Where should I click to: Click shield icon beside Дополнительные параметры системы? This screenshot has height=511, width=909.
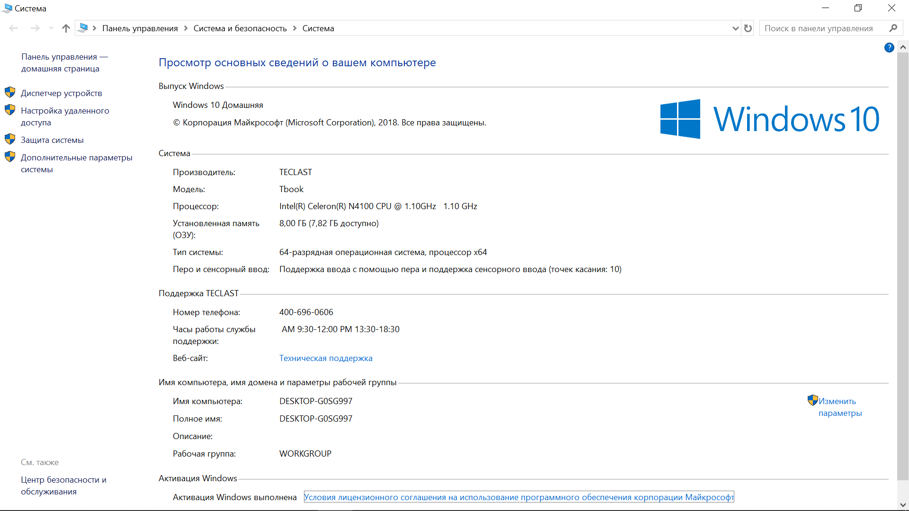(x=10, y=157)
